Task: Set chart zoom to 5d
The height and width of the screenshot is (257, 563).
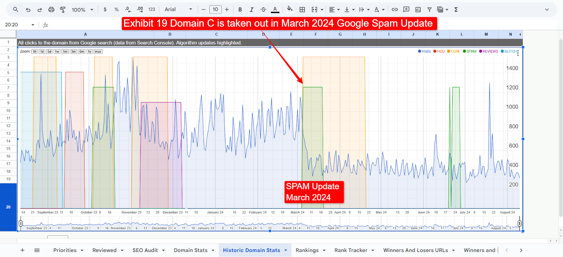Action: [x=49, y=52]
